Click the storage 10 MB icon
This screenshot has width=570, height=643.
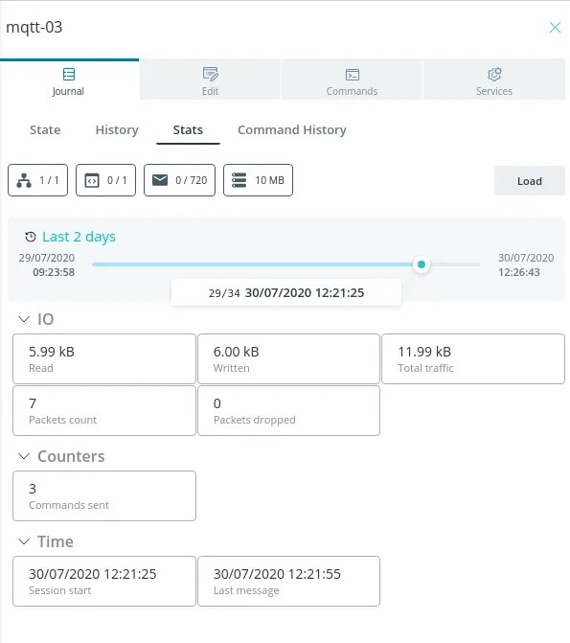click(239, 180)
